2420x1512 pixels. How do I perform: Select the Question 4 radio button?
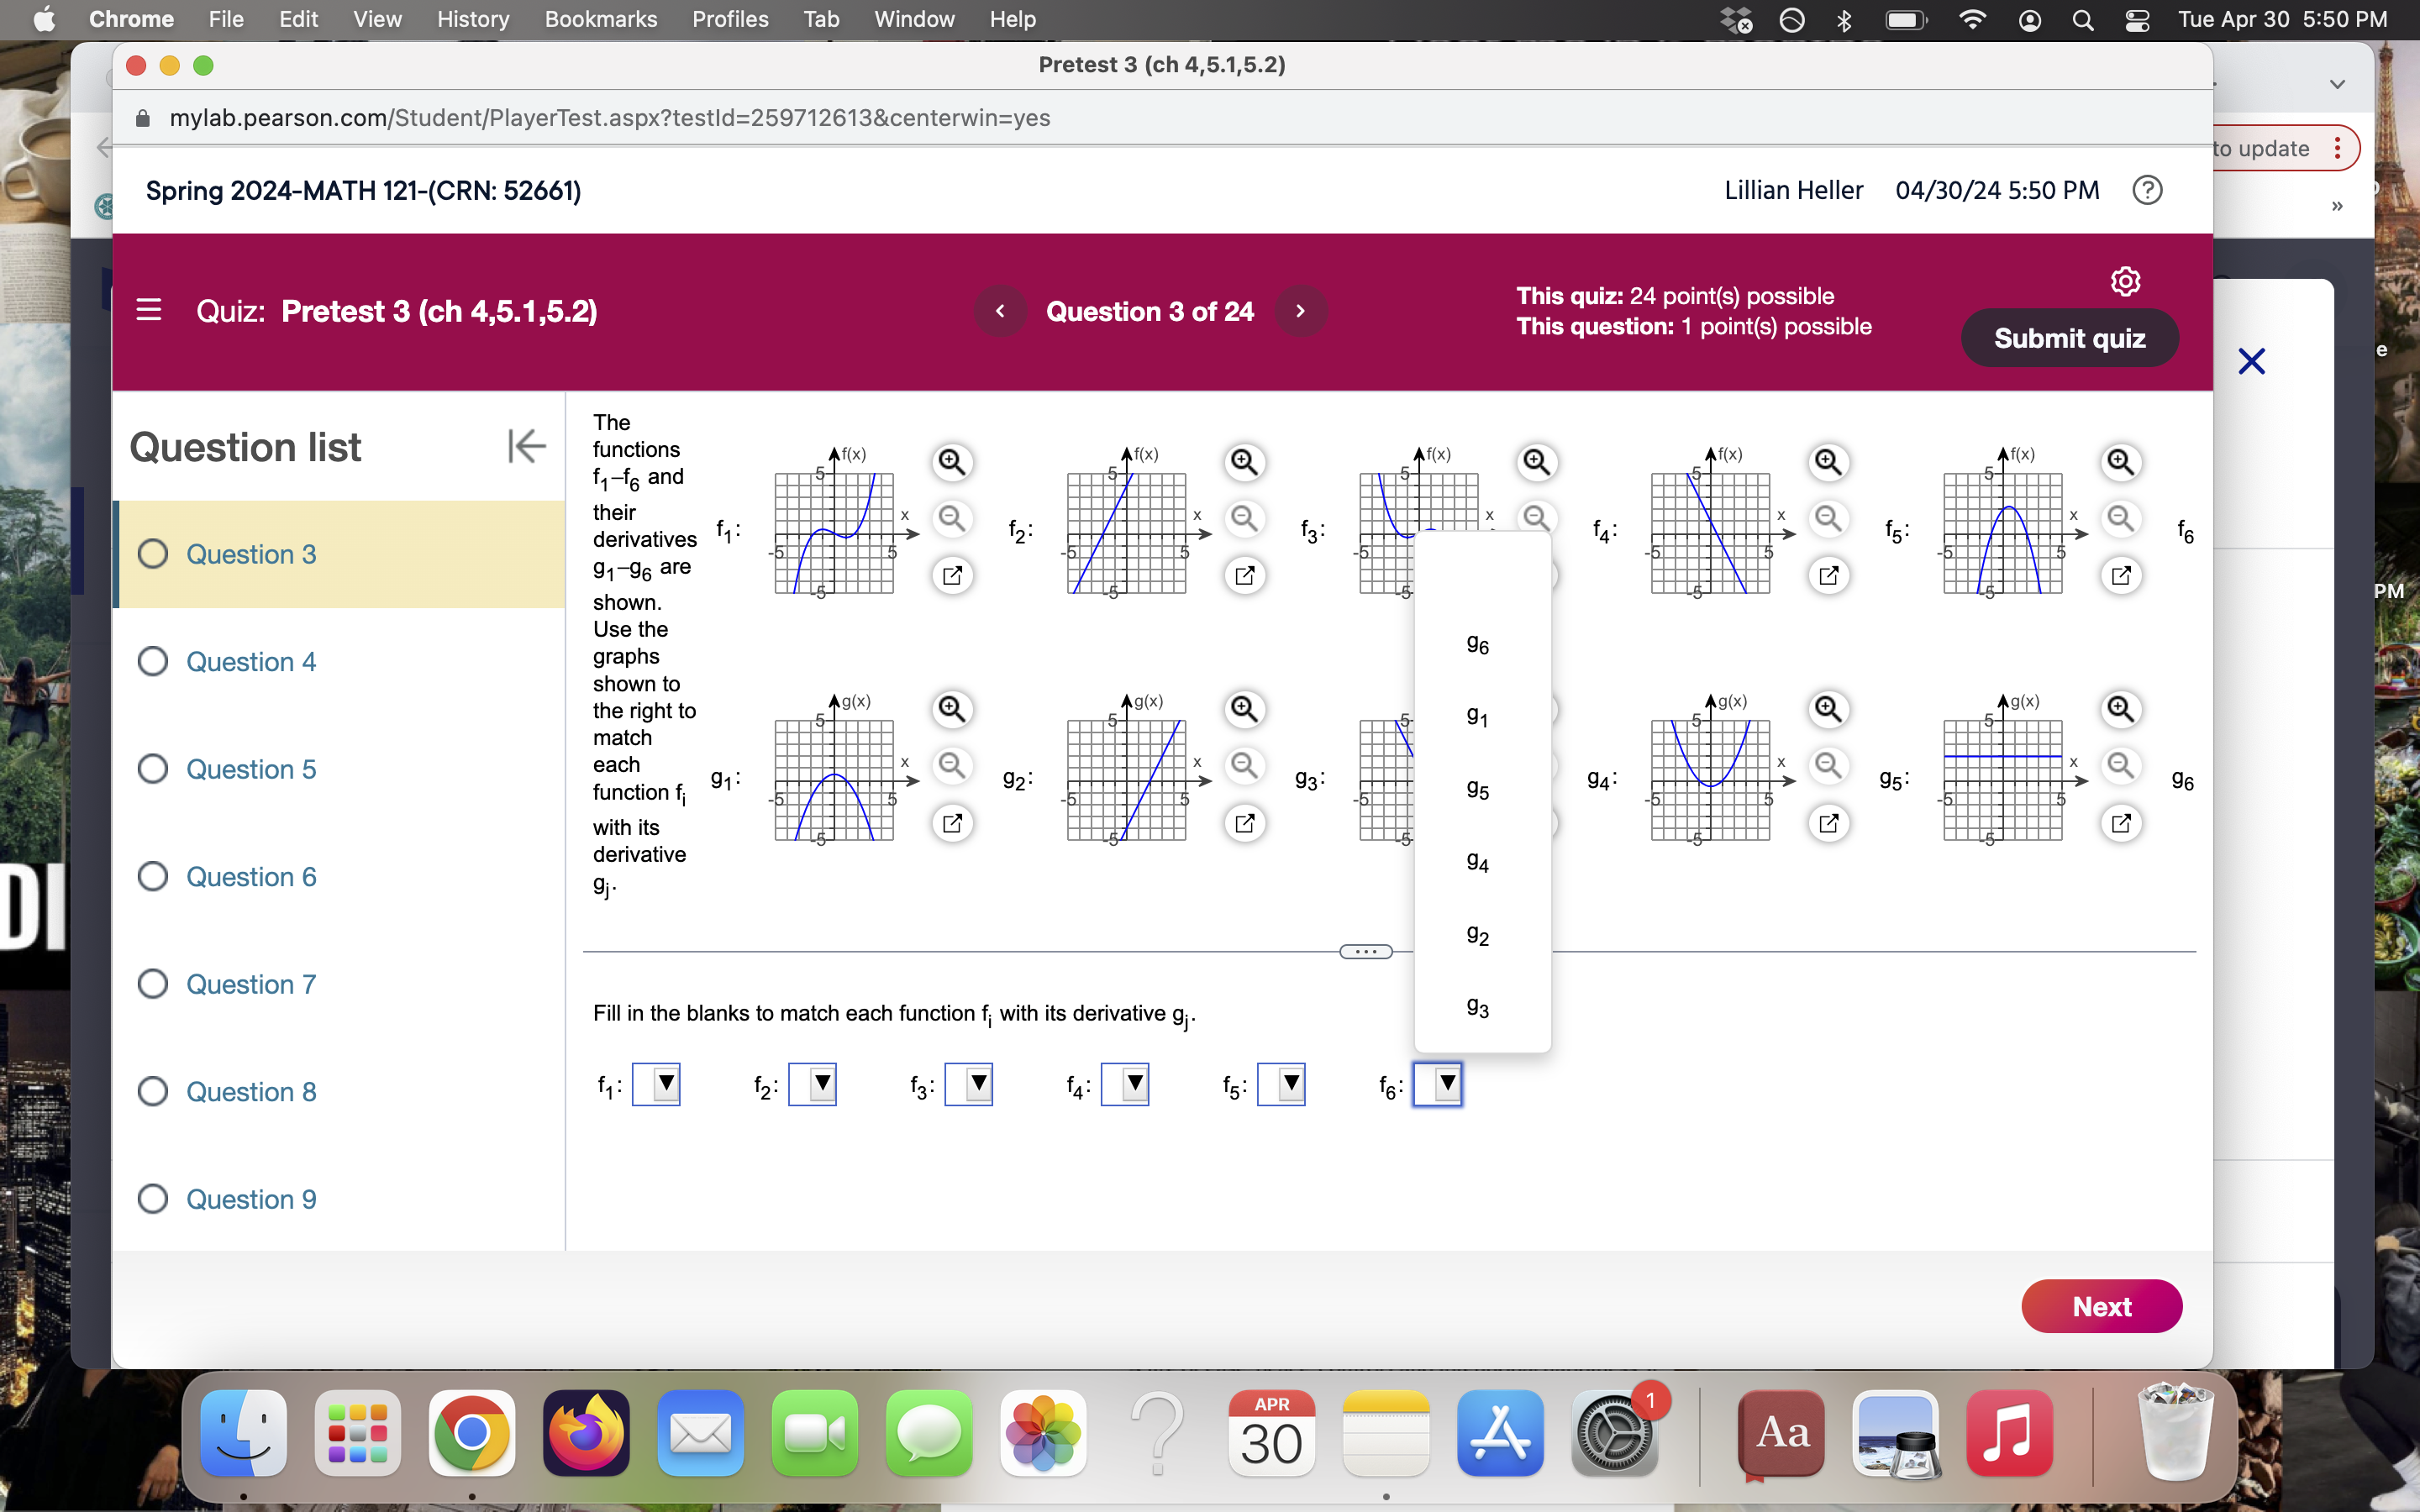pos(153,661)
